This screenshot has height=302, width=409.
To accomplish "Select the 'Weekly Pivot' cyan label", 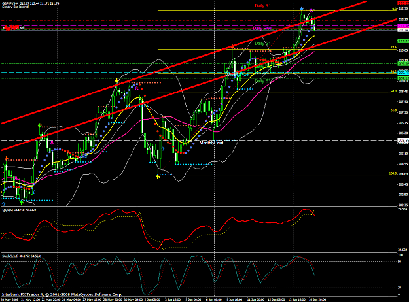I will click(x=237, y=75).
